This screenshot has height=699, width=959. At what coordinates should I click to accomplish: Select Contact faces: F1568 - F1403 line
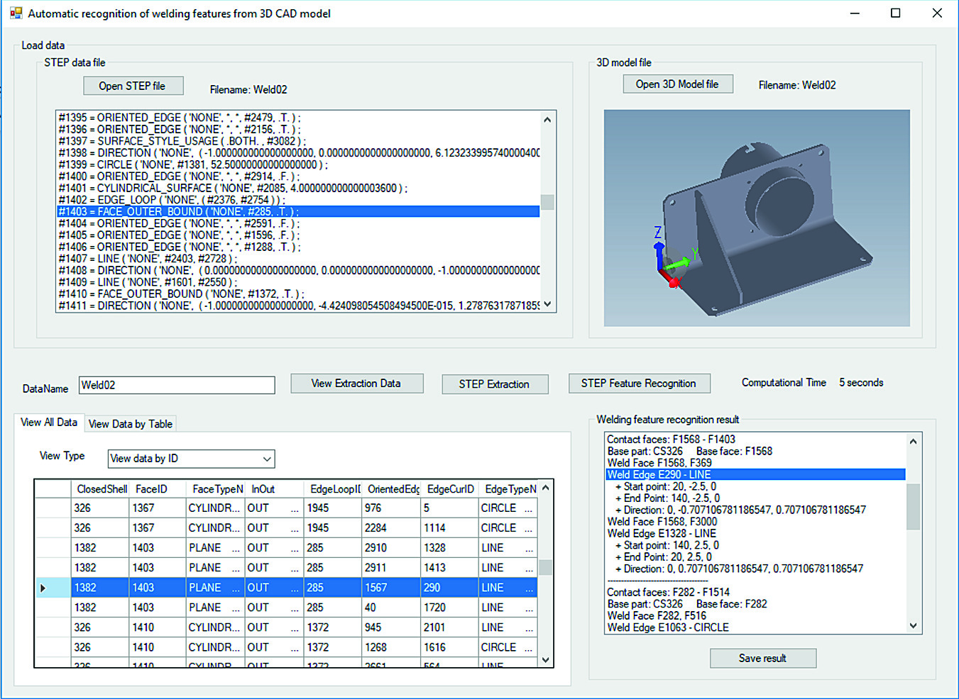click(671, 440)
